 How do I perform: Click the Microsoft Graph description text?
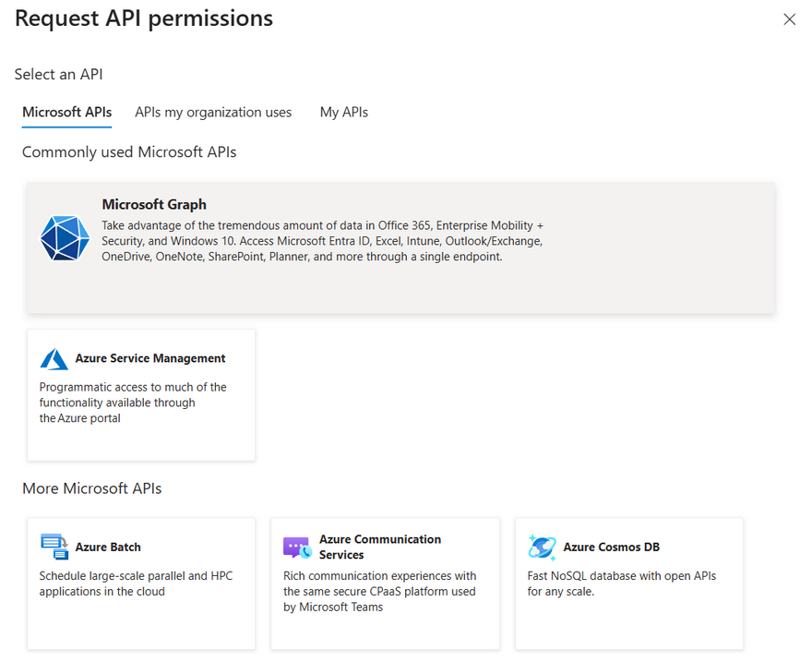tap(323, 241)
